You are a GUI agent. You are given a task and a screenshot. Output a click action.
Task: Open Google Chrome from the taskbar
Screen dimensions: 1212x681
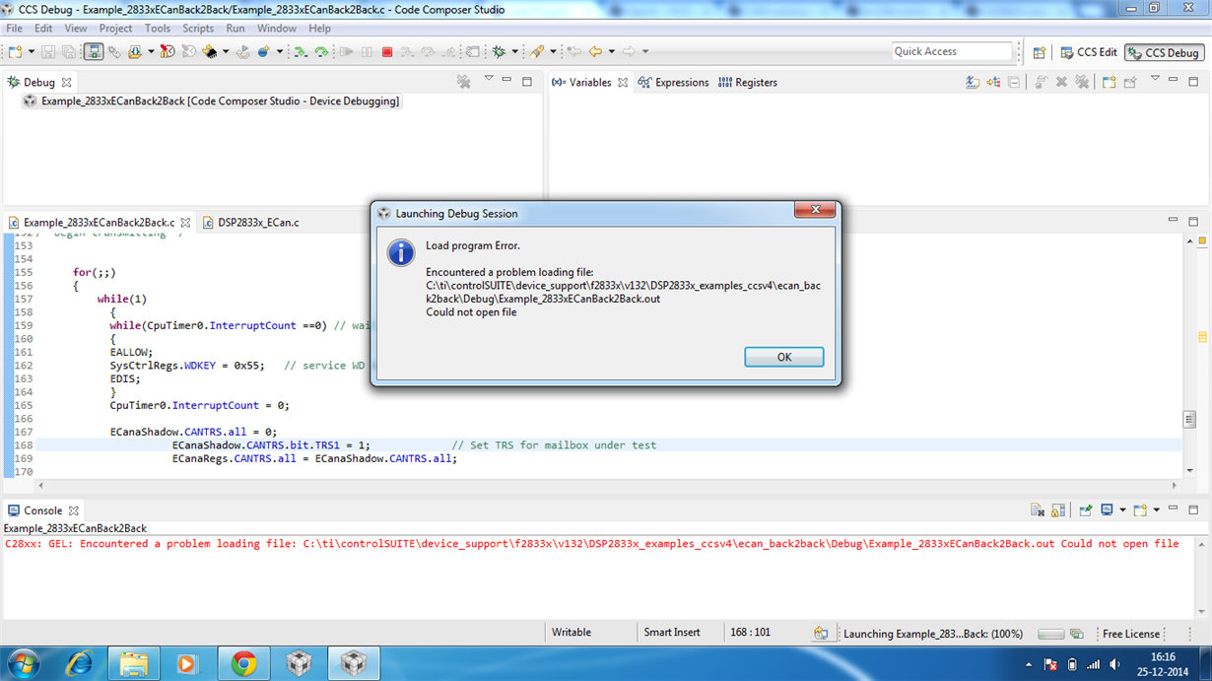click(243, 664)
